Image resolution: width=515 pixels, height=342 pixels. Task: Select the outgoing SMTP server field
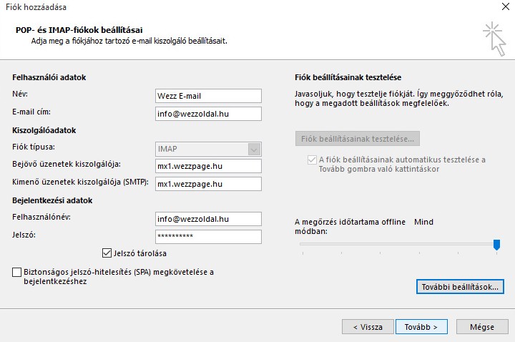[208, 184]
